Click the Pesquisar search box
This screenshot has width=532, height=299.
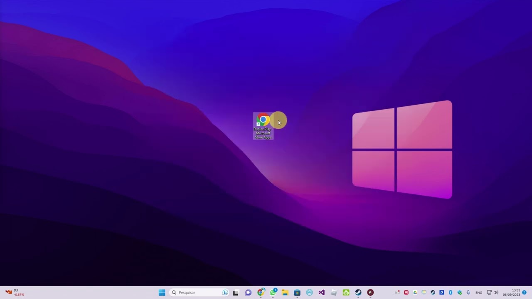point(199,293)
